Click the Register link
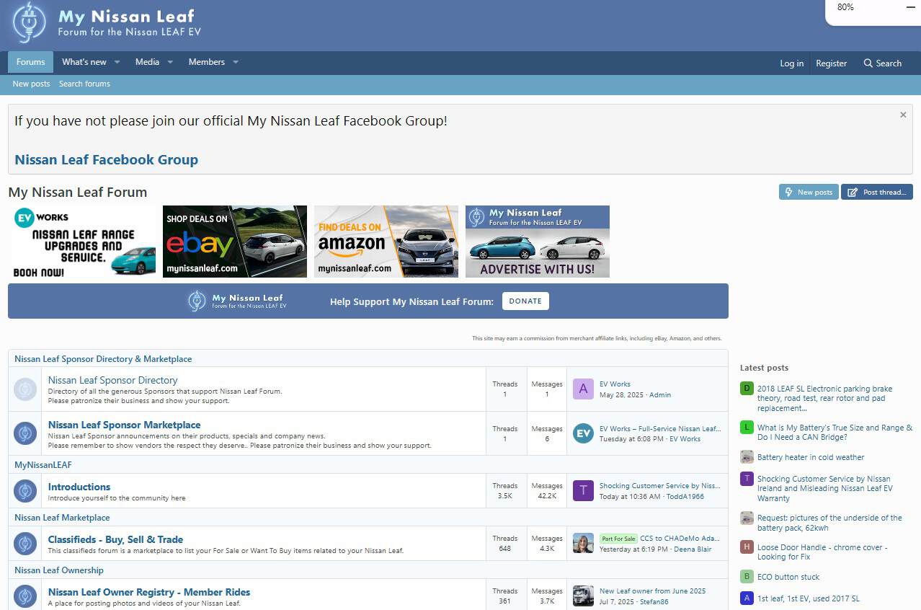 coord(831,63)
